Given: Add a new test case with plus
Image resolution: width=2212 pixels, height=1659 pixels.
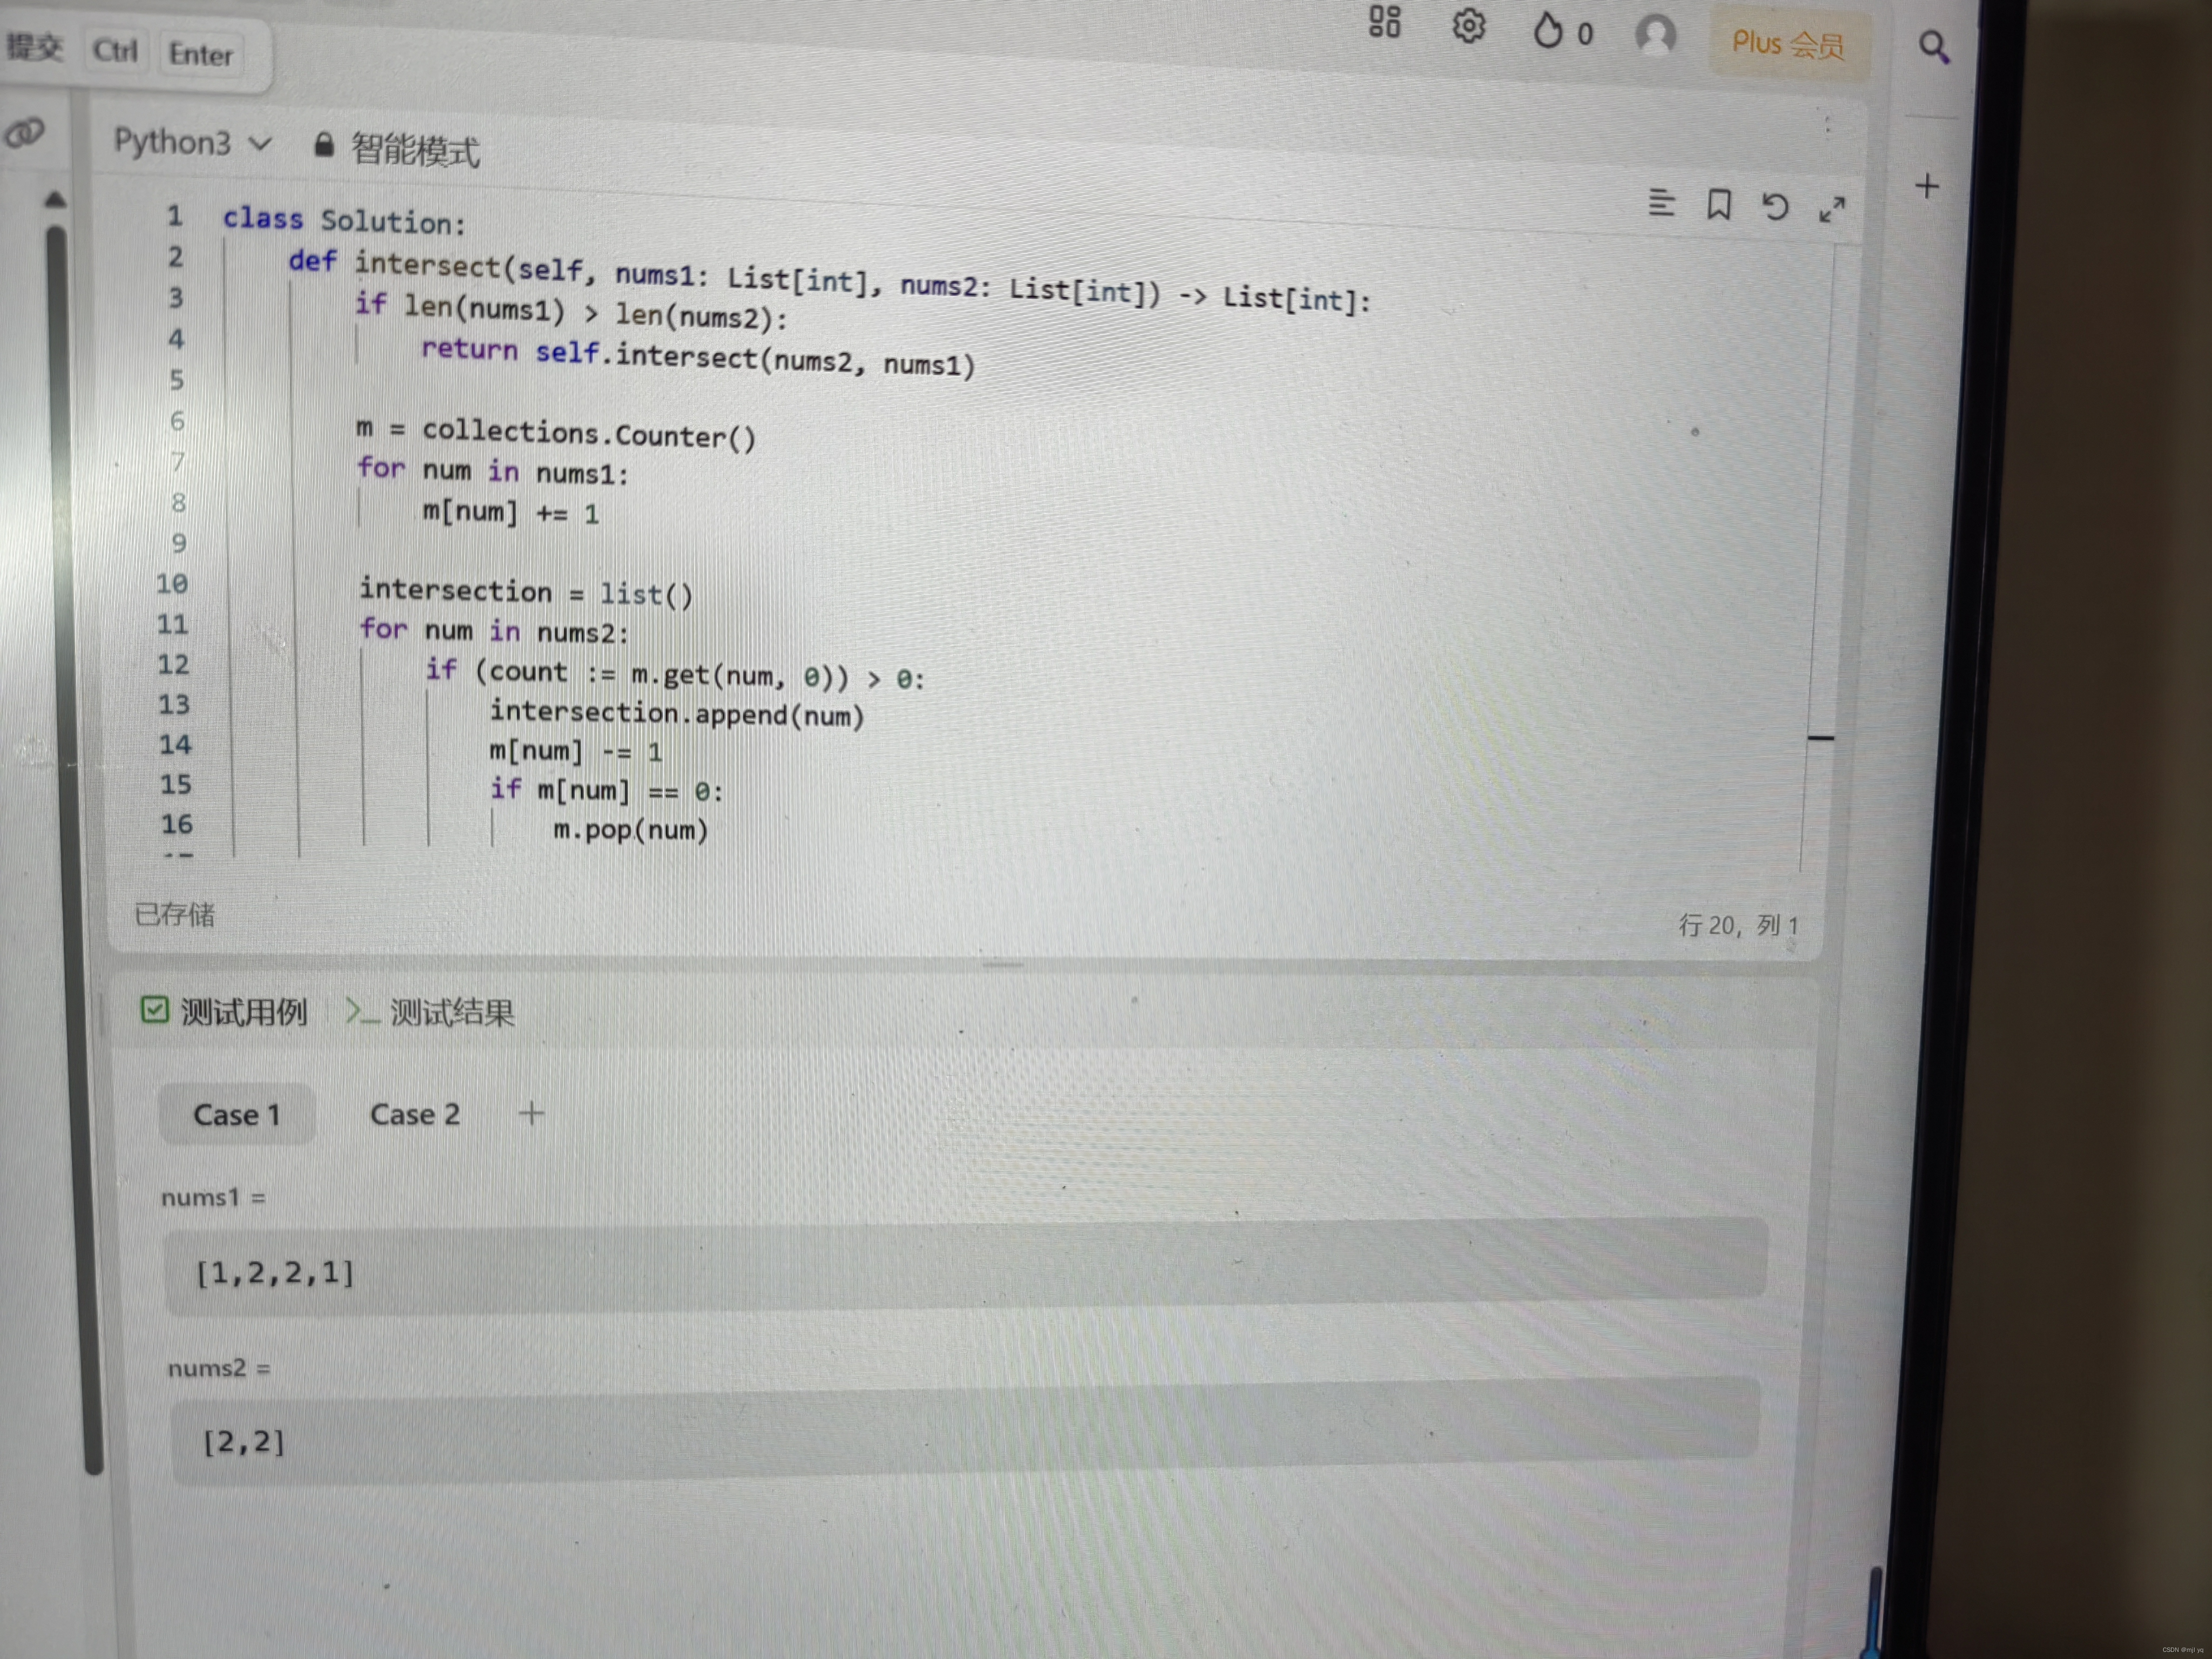Looking at the screenshot, I should (532, 1113).
